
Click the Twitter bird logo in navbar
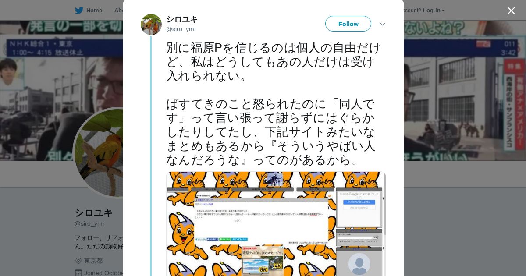pyautogui.click(x=79, y=11)
